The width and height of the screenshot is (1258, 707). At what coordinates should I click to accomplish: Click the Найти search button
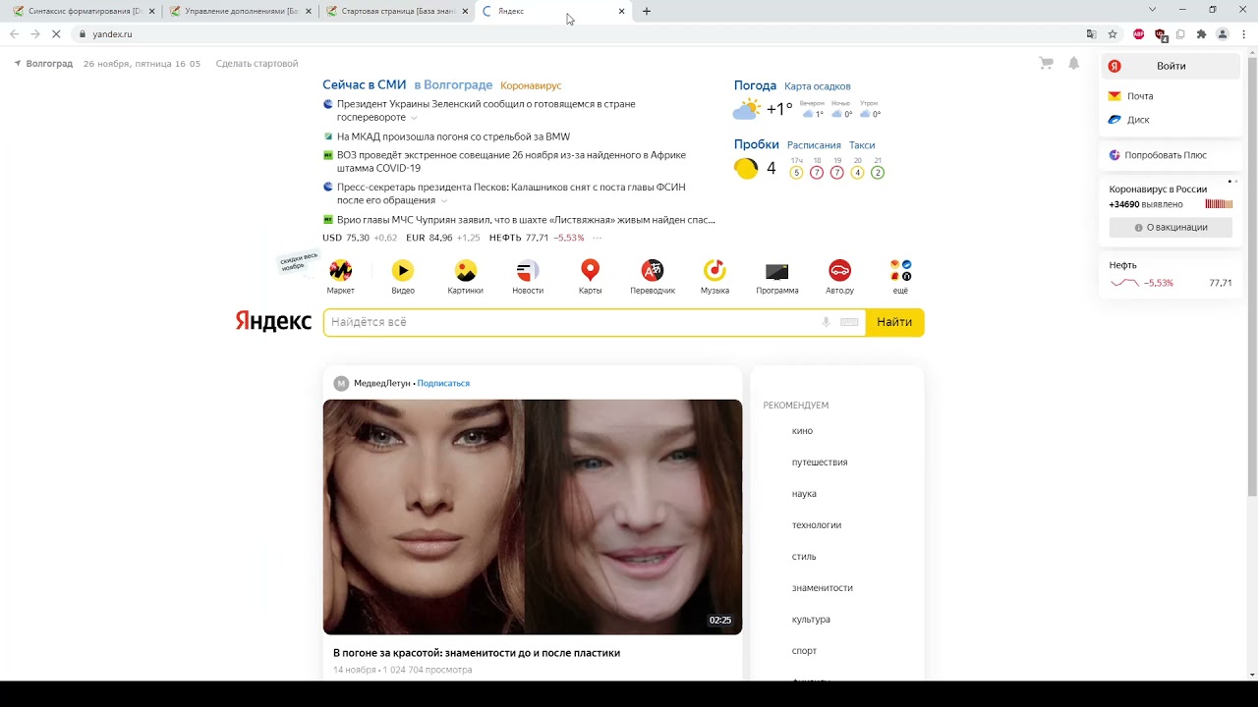pos(894,322)
